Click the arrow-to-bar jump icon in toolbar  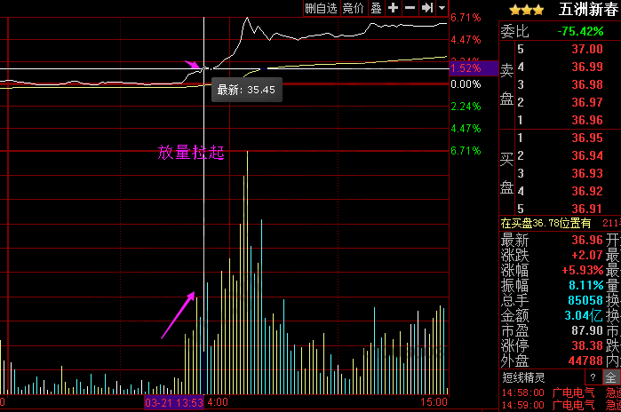(426, 8)
